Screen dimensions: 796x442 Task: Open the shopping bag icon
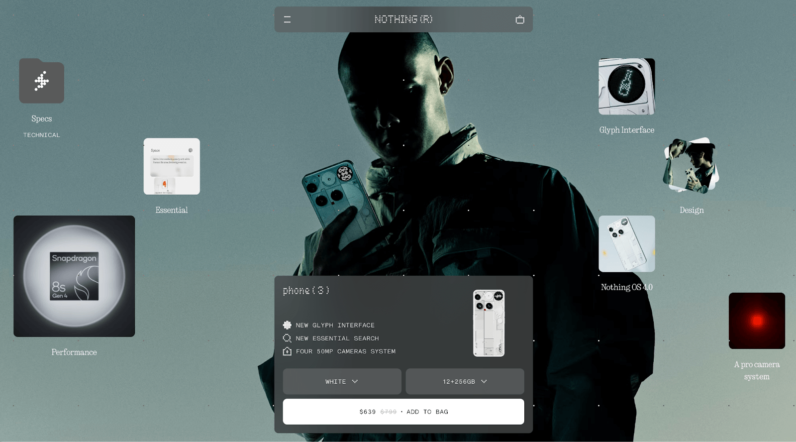pos(520,19)
